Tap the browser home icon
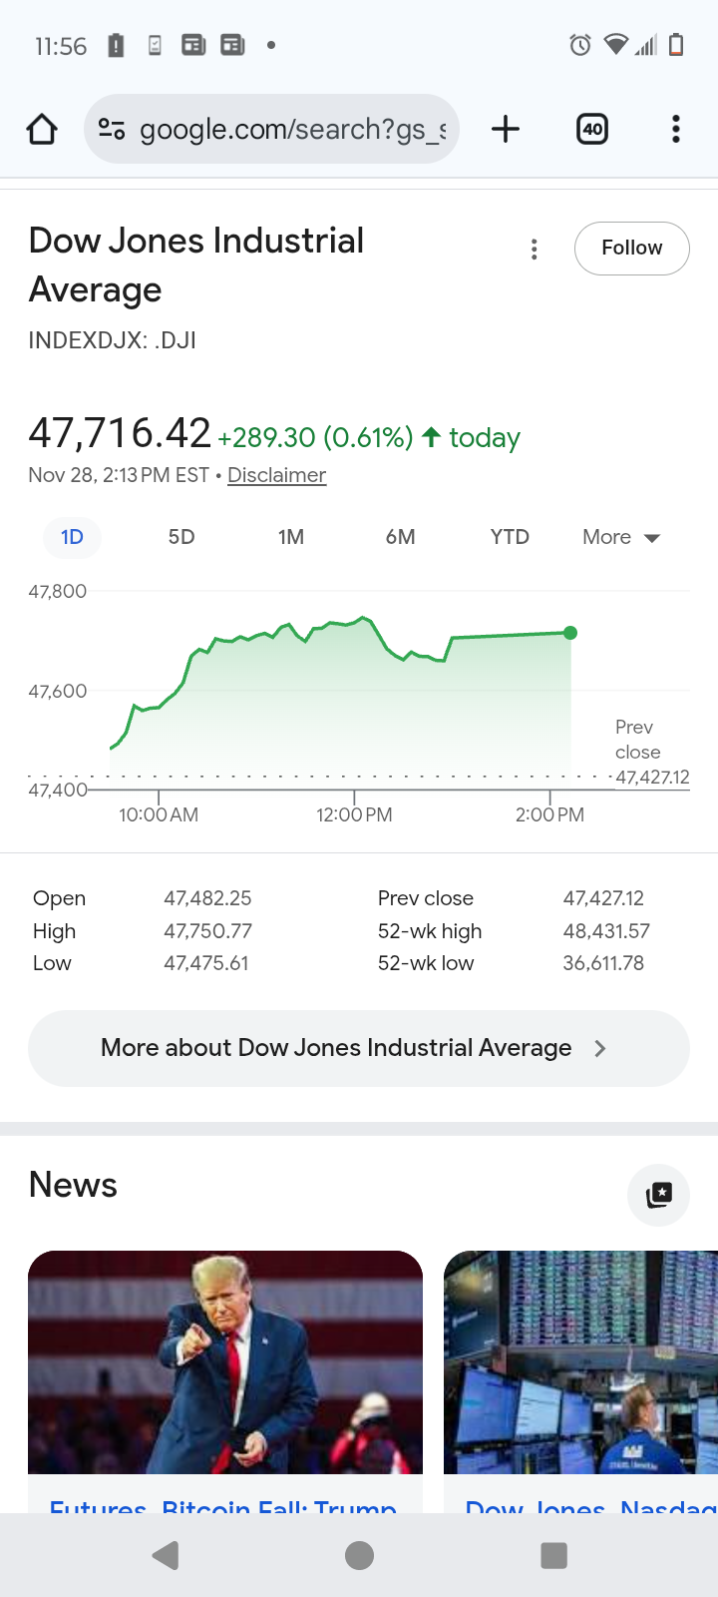Viewport: 718px width, 1597px height. [42, 129]
